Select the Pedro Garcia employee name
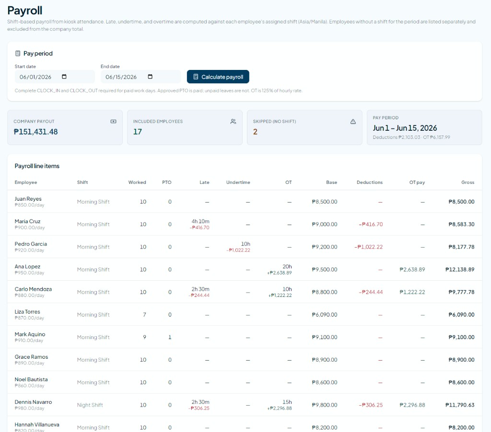The width and height of the screenshot is (491, 432). coord(31,244)
